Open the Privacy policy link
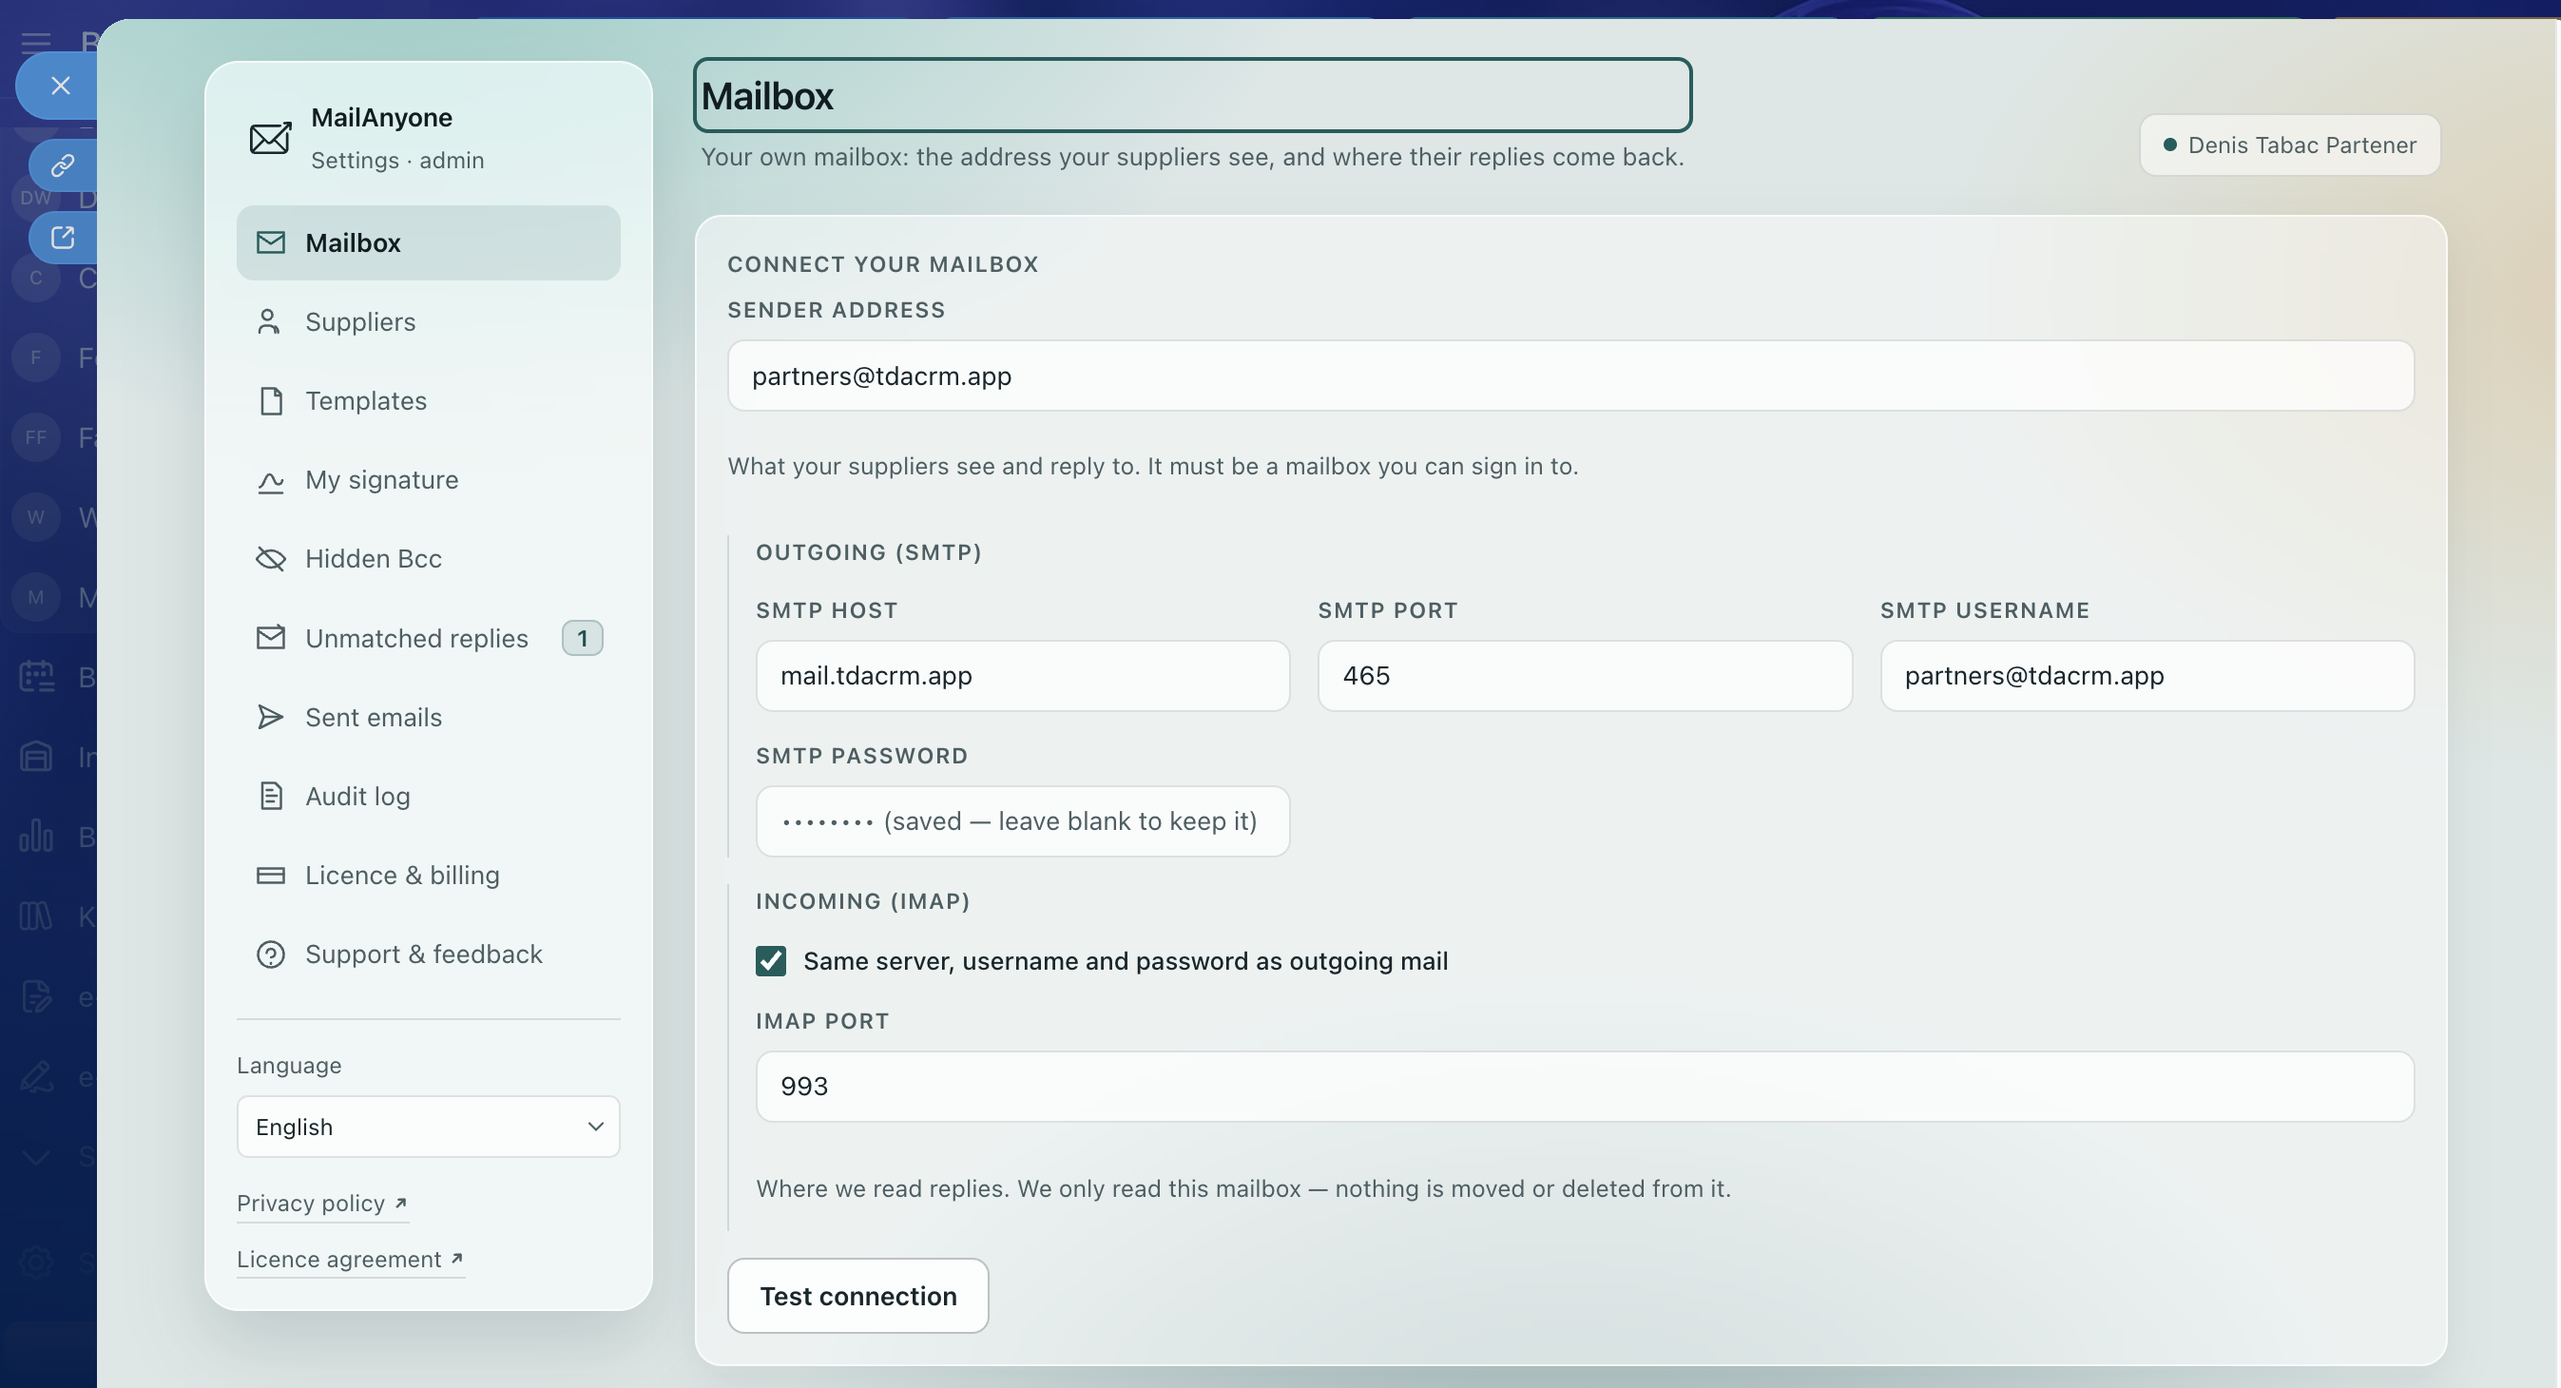2561x1388 pixels. point(322,1203)
